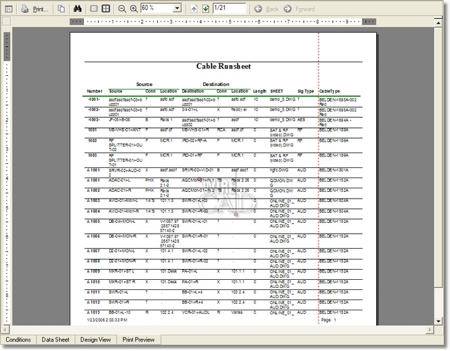Click the Source group heading
The width and height of the screenshot is (450, 351).
(x=144, y=84)
